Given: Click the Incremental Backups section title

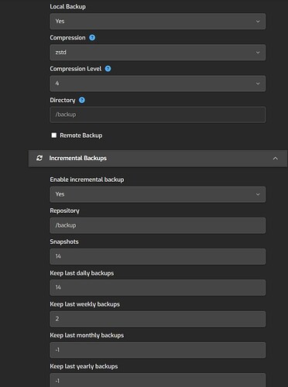Looking at the screenshot, I should tap(77, 158).
